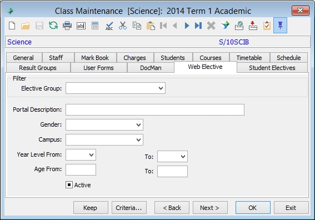Screen dimensions: 315x220
Task: Open the Student Electives tab
Action: (x=272, y=68)
